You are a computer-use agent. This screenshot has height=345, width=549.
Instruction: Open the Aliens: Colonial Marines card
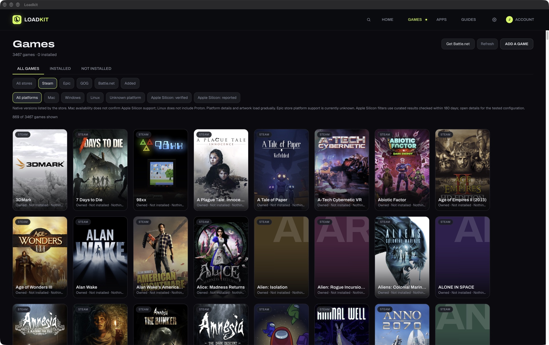click(402, 257)
